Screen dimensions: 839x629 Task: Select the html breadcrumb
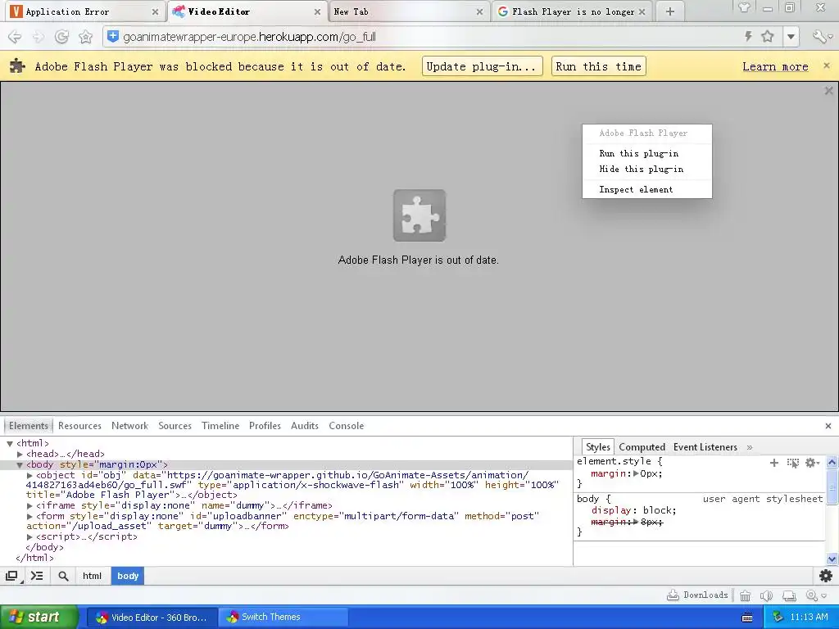coord(92,576)
